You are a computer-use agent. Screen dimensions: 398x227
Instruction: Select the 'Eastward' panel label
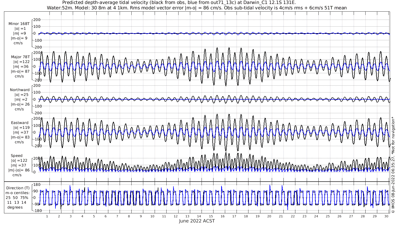tap(20, 123)
